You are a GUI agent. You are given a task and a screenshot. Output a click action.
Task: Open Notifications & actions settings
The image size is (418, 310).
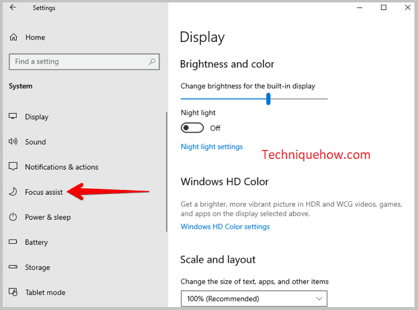[x=62, y=167]
